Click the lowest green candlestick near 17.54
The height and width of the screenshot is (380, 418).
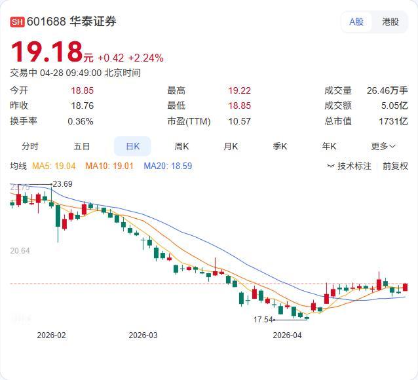[307, 318]
